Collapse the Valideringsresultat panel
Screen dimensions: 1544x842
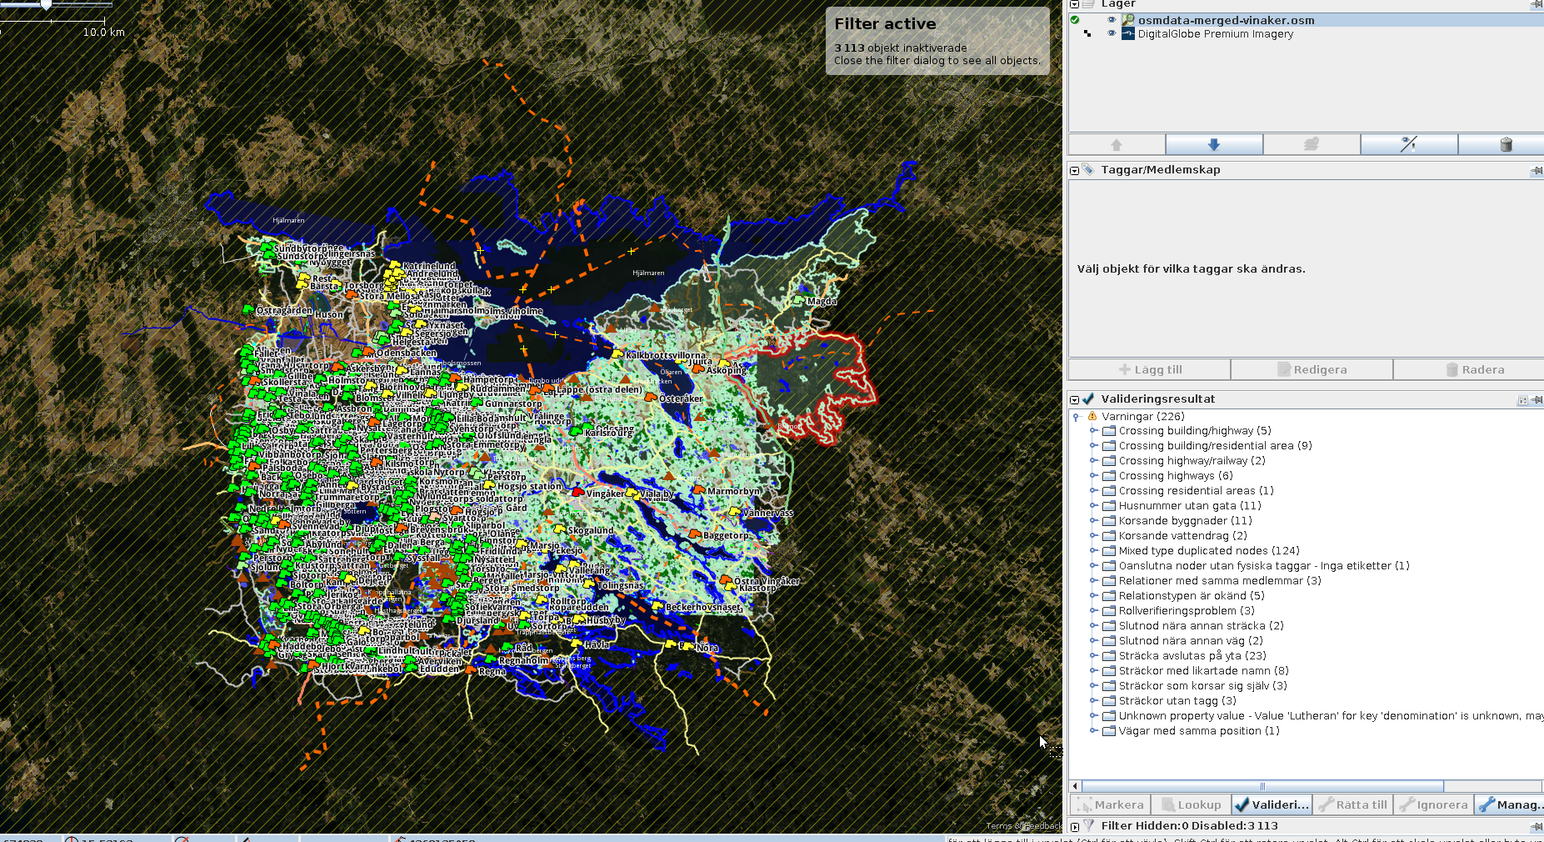(1075, 399)
